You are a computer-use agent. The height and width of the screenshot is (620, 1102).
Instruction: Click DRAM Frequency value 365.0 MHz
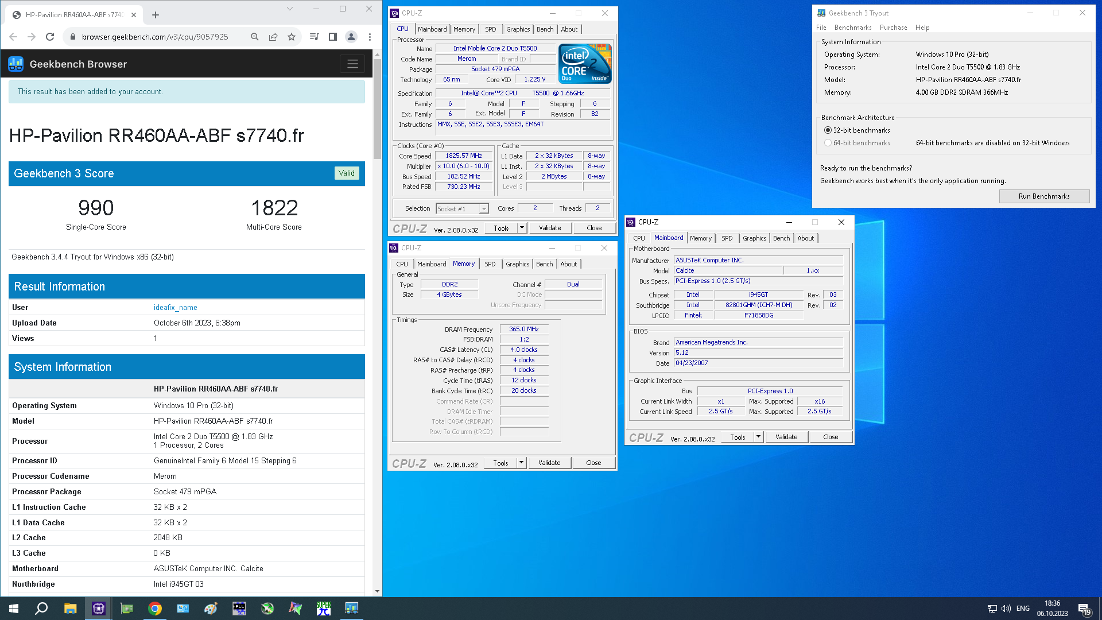(524, 330)
